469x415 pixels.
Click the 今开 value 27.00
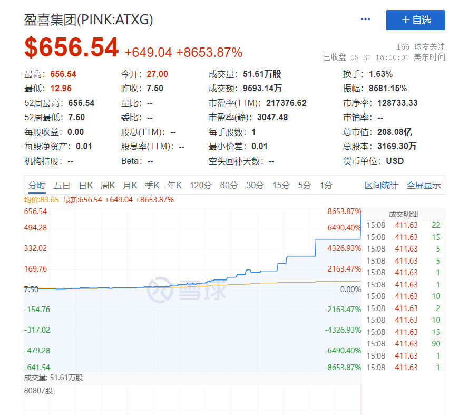click(x=158, y=74)
